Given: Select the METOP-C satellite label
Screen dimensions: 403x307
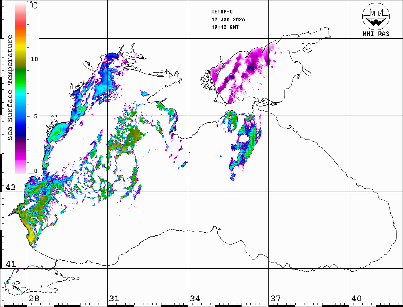Looking at the screenshot, I should [222, 12].
